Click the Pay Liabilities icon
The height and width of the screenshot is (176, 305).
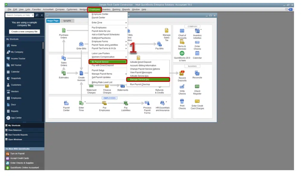click(x=126, y=103)
